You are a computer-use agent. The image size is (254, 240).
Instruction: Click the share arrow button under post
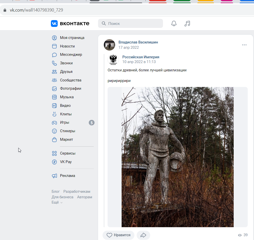pyautogui.click(x=143, y=235)
